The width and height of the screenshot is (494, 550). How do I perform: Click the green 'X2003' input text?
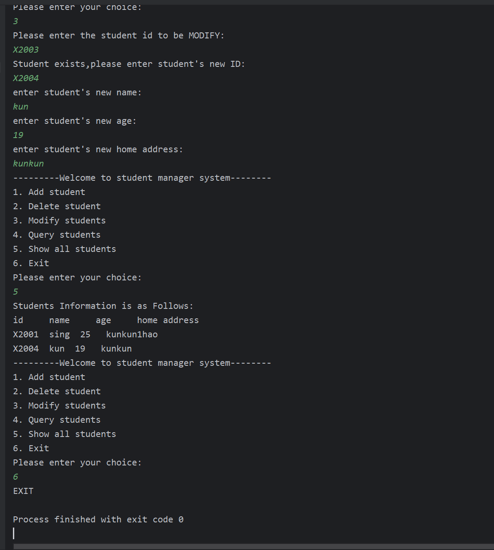pos(26,50)
